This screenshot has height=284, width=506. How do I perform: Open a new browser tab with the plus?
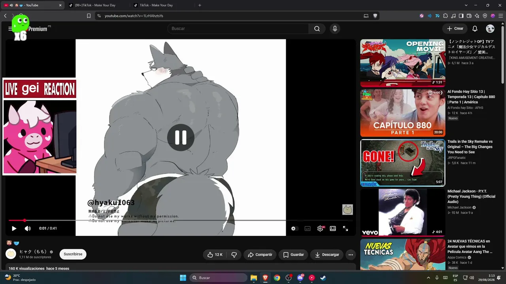(x=200, y=5)
